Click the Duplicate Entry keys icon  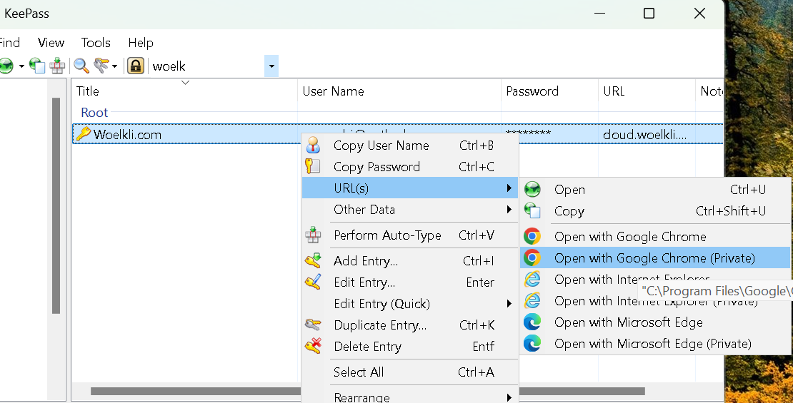pos(313,325)
